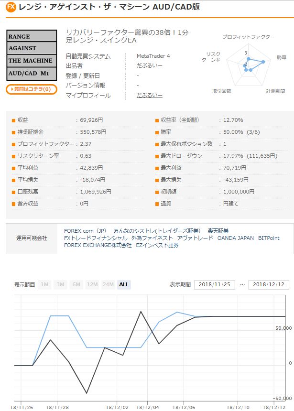
Task: Click the 平均損失 value -18,074円
Action: pyautogui.click(x=92, y=180)
